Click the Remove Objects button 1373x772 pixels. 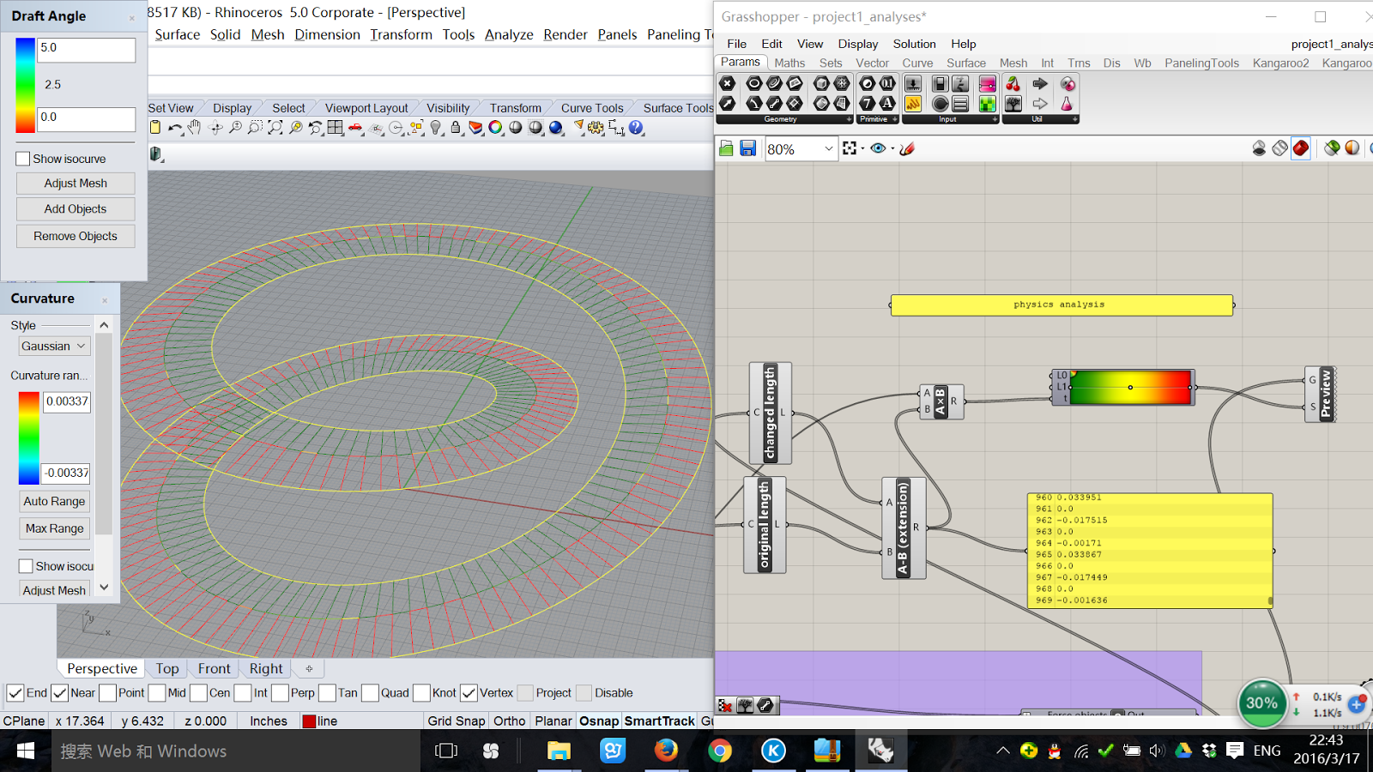pyautogui.click(x=75, y=236)
